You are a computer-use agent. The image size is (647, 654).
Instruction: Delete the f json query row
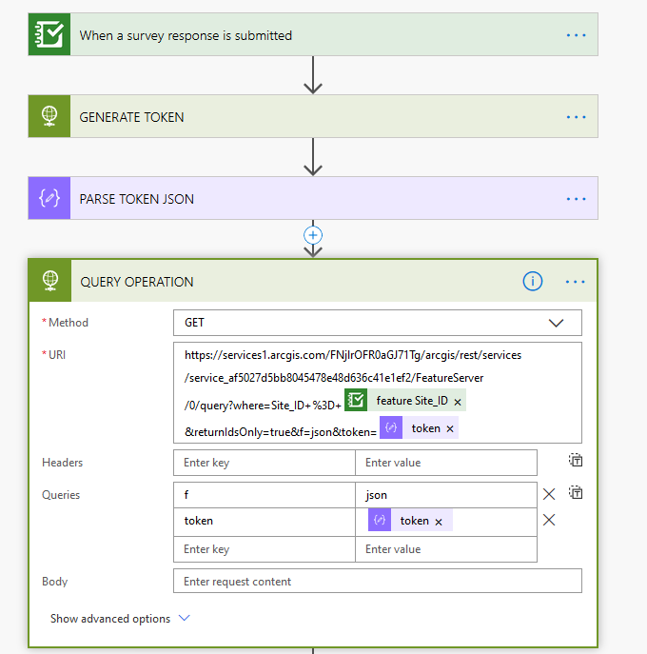point(549,494)
